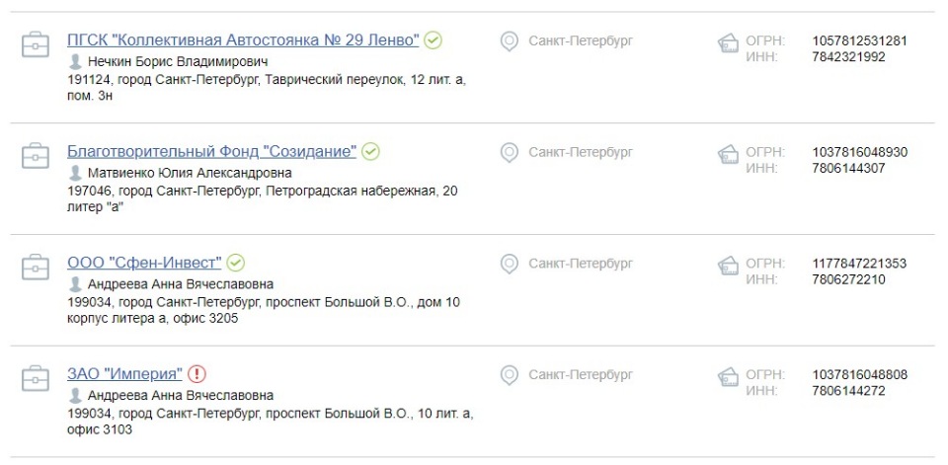
Task: Open Благотворительный Фонд "Созидание" link
Action: coord(212,151)
